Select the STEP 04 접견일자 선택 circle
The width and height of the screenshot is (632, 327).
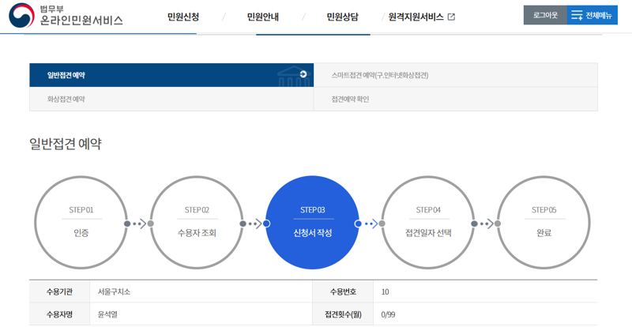pos(428,223)
